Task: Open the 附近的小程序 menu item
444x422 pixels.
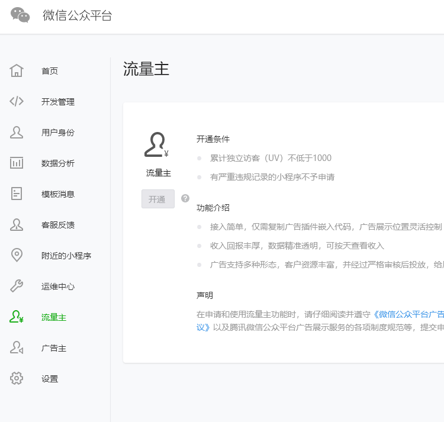Action: point(66,256)
